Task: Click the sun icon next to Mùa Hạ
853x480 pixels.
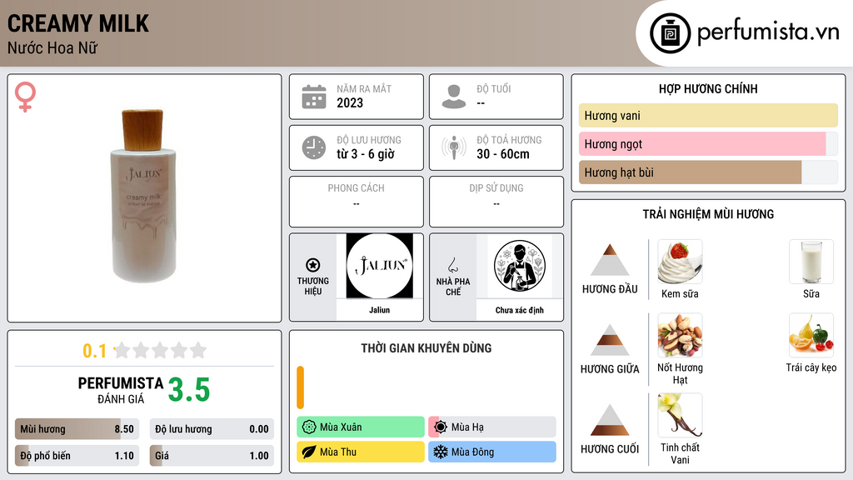Action: 441,427
